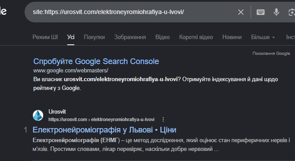
Task: Click the Ви власник urosvit.com description text
Action: pyautogui.click(x=155, y=83)
